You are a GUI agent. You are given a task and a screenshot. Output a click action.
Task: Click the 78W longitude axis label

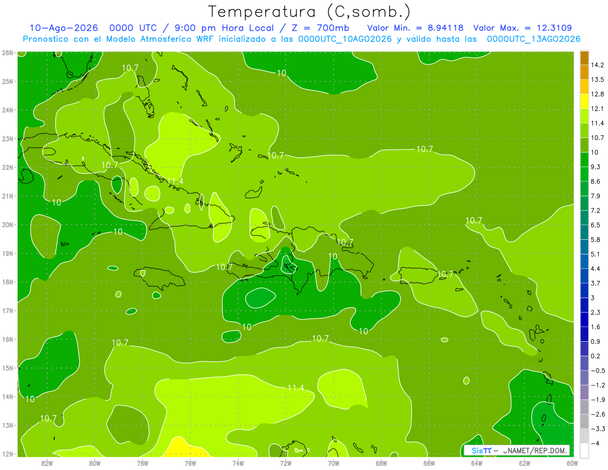coord(142,463)
